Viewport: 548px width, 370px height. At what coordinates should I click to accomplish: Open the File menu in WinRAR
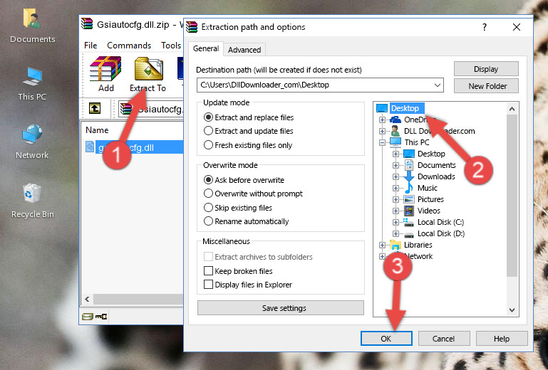[91, 46]
